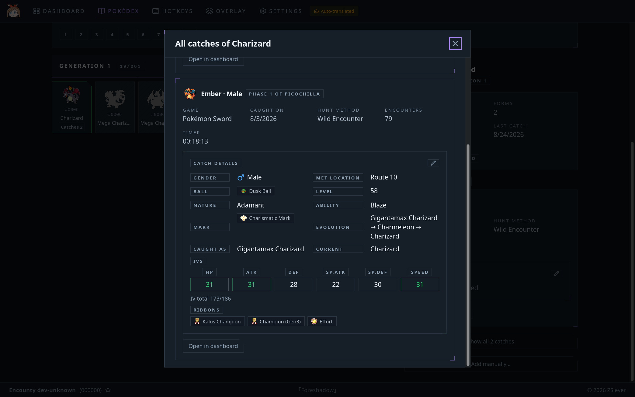
Task: Click the SP.DEF IV value 30
Action: [x=378, y=284]
